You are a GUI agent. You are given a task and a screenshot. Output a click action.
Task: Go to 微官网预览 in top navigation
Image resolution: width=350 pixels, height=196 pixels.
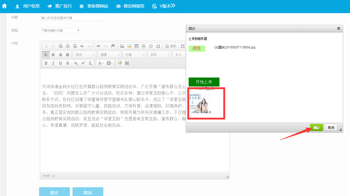(130, 6)
